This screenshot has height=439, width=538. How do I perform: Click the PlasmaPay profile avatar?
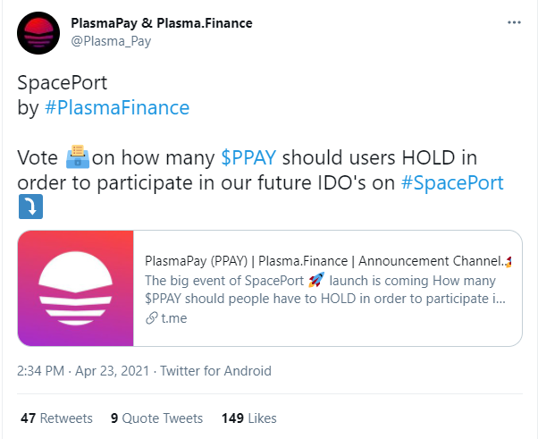pyautogui.click(x=38, y=33)
